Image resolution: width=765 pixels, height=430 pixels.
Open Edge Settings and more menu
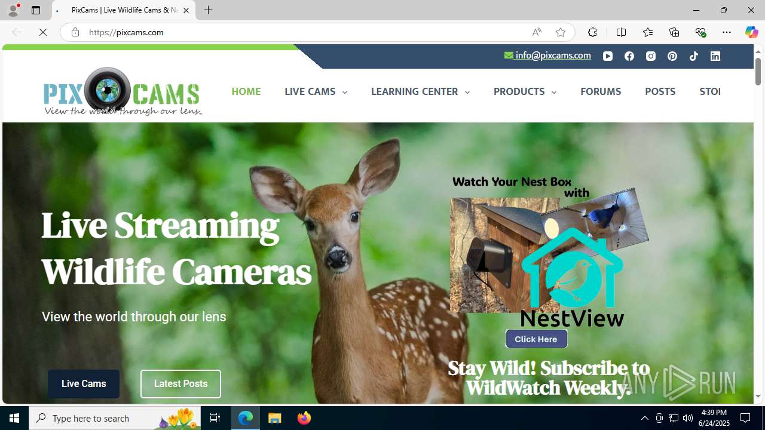click(727, 32)
